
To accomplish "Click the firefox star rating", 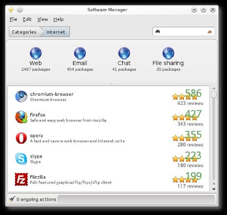I will point(185,117).
